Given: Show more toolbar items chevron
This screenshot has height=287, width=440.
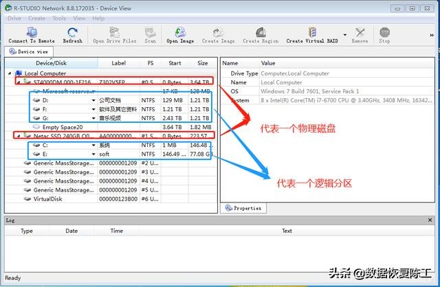Looking at the screenshot, I should coord(432,35).
